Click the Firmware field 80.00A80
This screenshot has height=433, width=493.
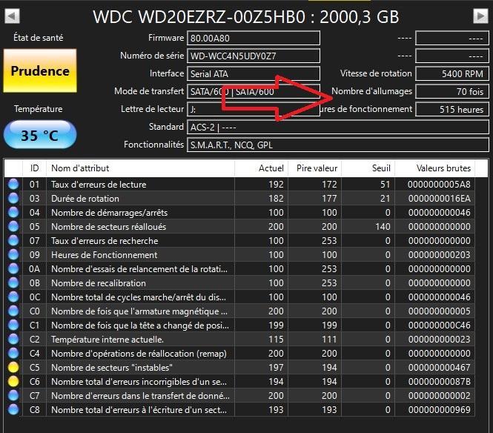click(x=254, y=38)
